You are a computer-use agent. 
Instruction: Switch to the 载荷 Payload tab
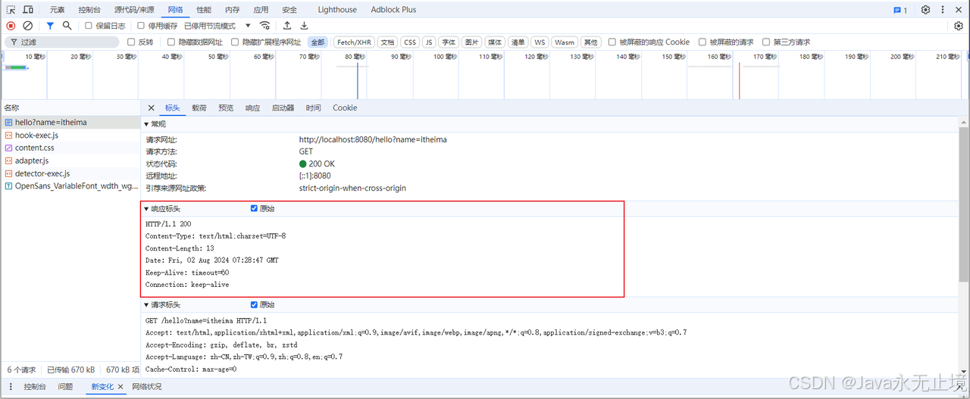tap(199, 108)
